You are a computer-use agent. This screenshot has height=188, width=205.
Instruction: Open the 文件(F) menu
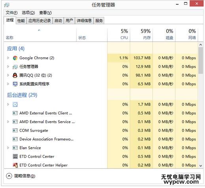coord(11,13)
